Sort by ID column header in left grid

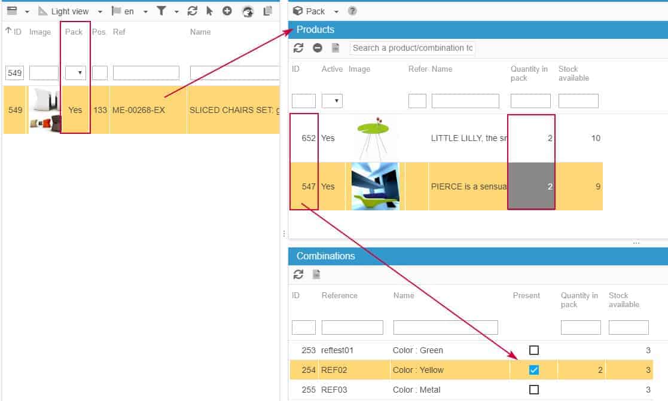click(x=14, y=32)
